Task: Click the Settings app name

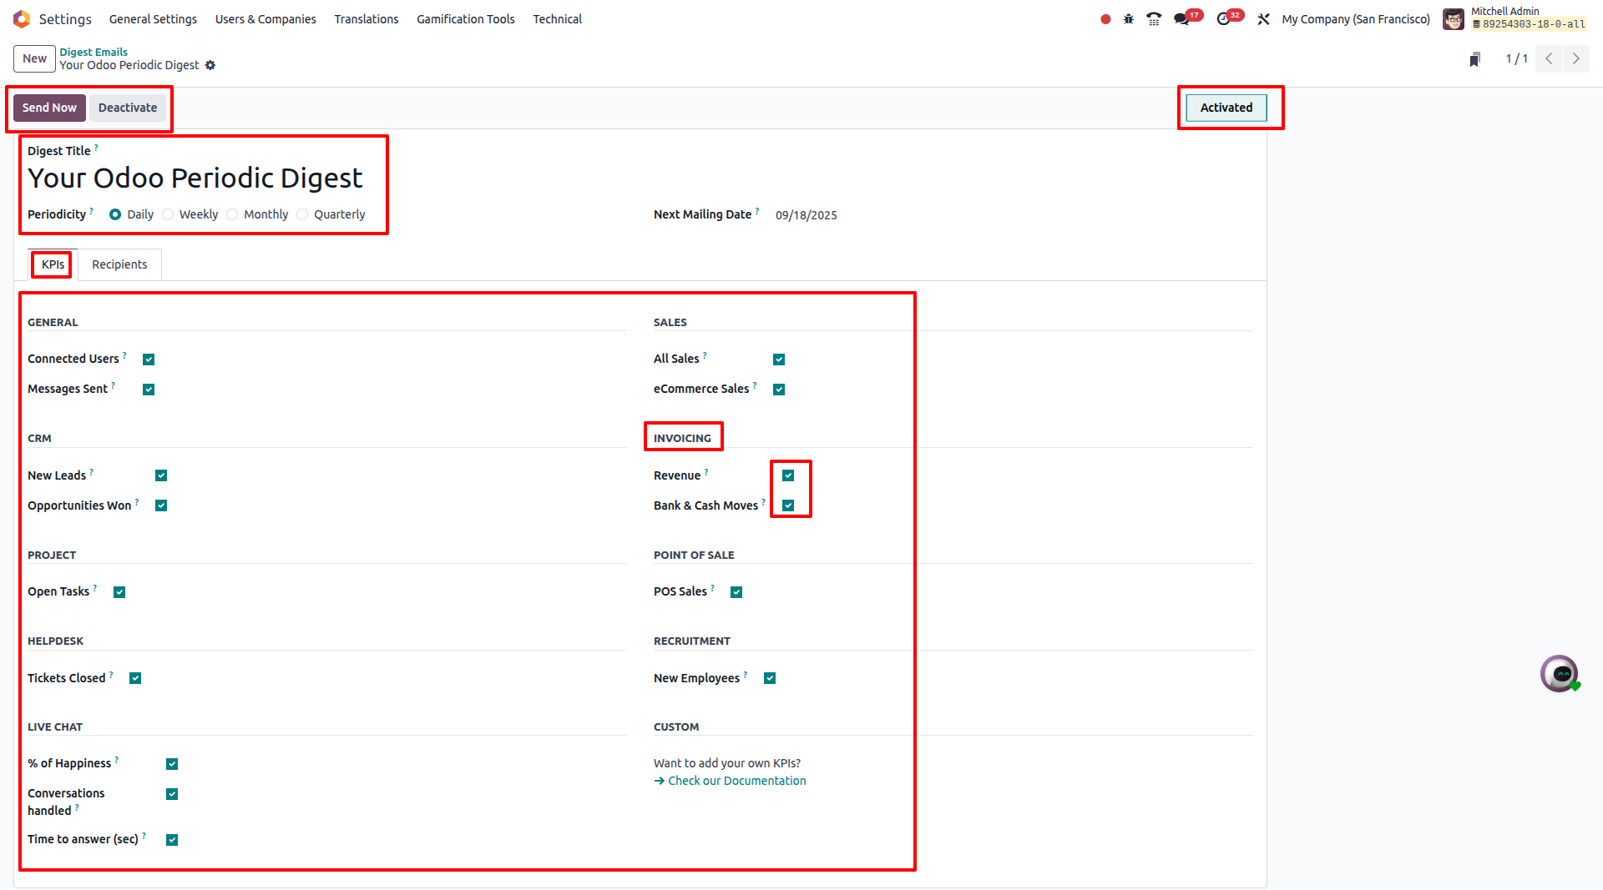Action: [x=65, y=19]
